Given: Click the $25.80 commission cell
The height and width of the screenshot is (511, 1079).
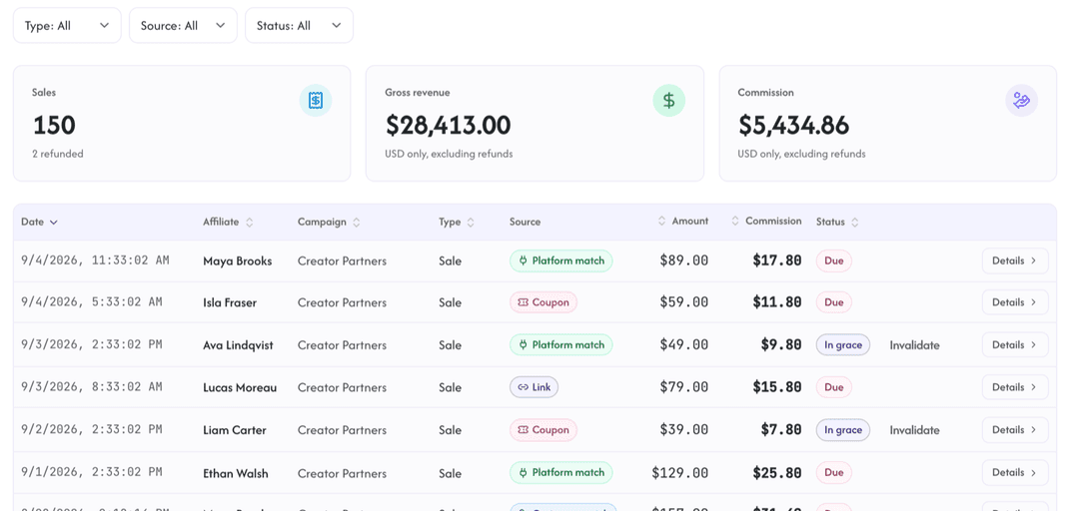Looking at the screenshot, I should click(777, 472).
